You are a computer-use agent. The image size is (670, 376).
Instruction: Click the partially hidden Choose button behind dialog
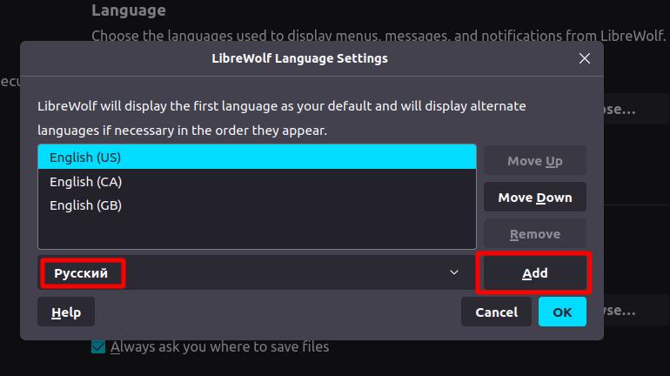click(625, 111)
